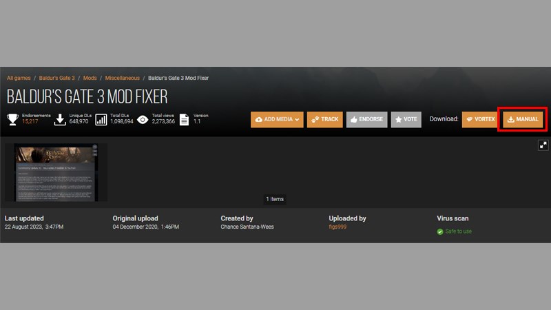Viewport: 551px width, 310px height.
Task: Click the endorsements trophy icon
Action: (x=12, y=119)
